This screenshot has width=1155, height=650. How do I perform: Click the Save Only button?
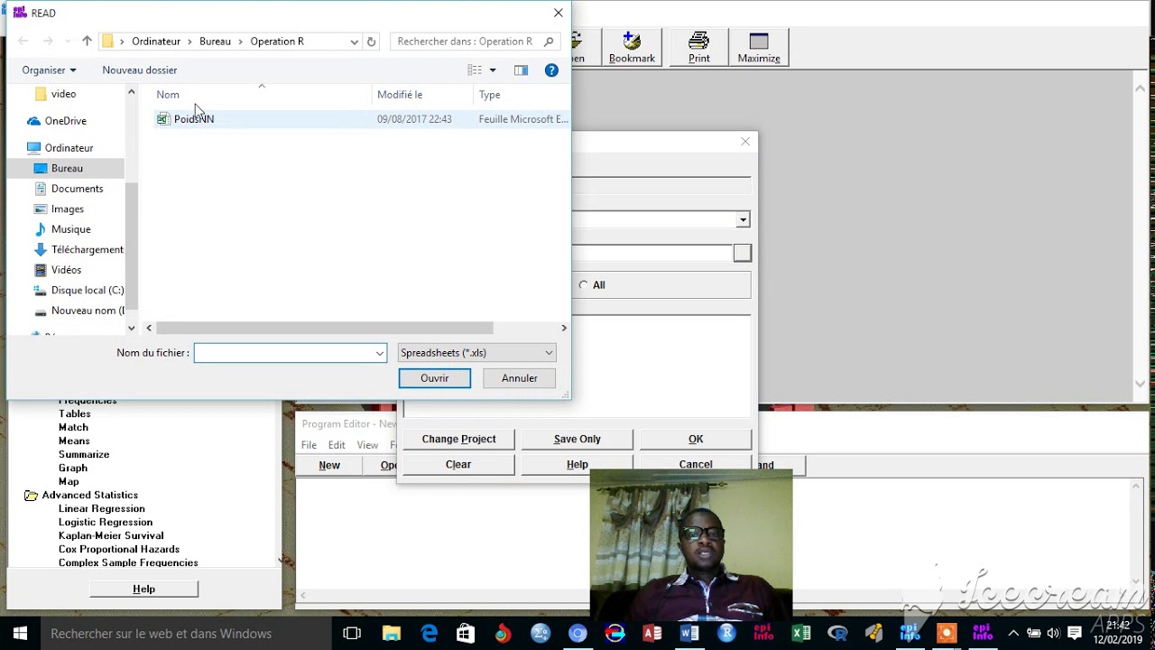(577, 439)
